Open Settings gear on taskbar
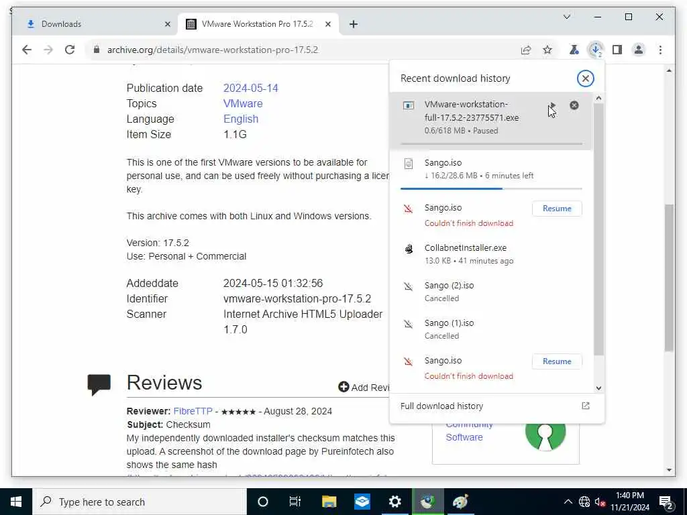Viewport: 687px width, 515px height. click(x=394, y=502)
